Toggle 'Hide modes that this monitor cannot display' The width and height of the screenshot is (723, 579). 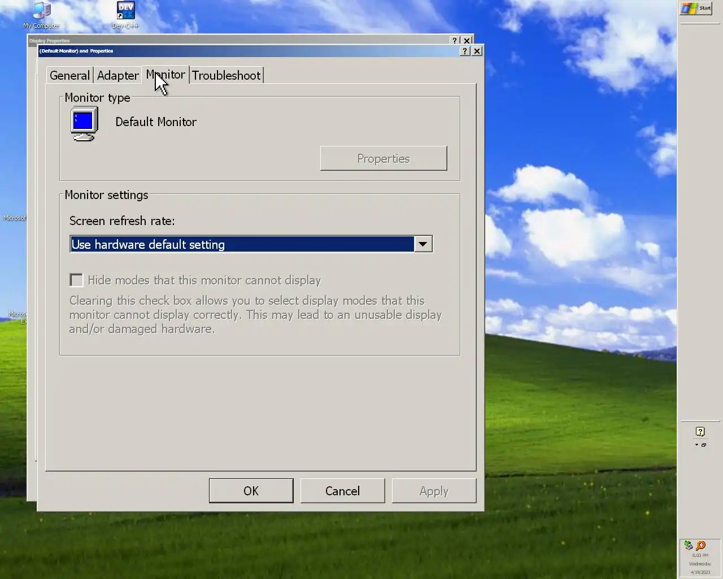[x=76, y=280]
